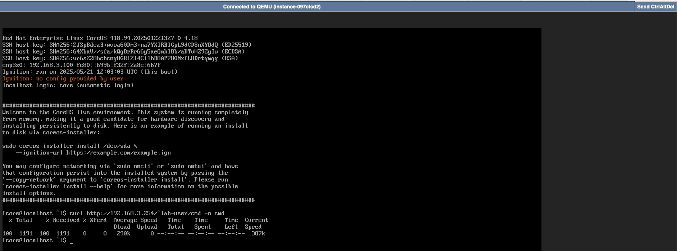Click the 'Average Speed' column header in curl output
Viewport: 677px width, 251px height.
coord(135,220)
